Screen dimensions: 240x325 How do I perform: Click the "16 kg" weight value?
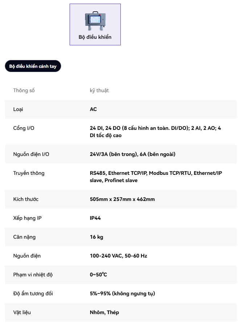click(96, 237)
